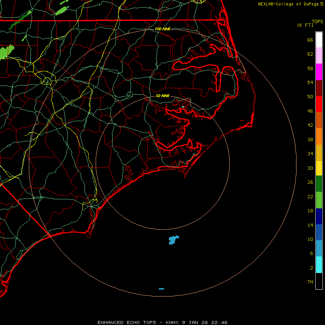This screenshot has width=325, height=325.
Task: Click the cyan radar site marker
Action: 183,107
